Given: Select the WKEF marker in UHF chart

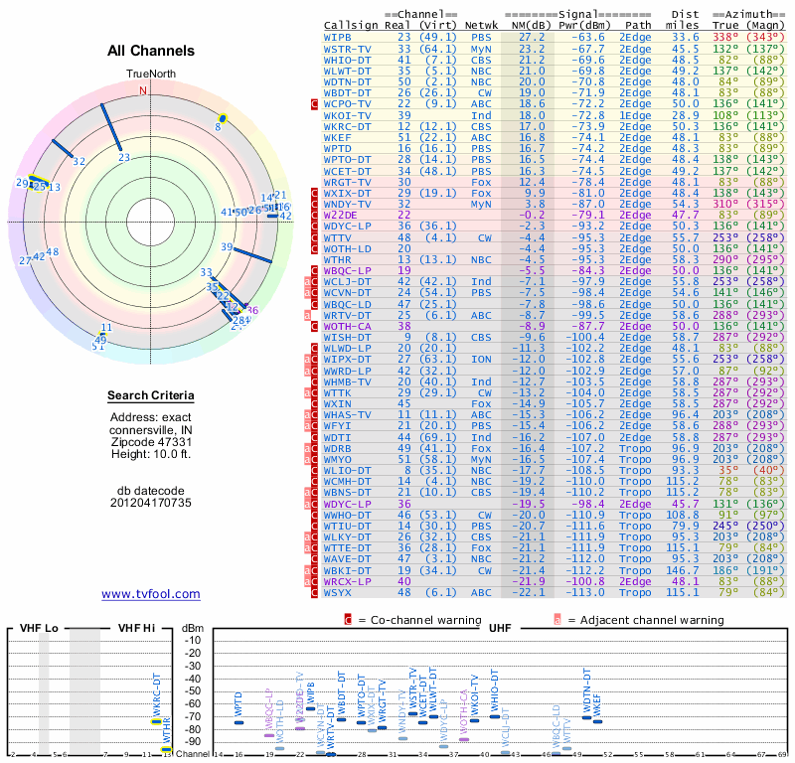Looking at the screenshot, I should [598, 721].
